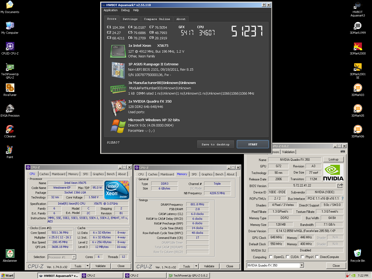372x279 pixels.
Task: Open Validation tab in GPU-Z
Action: coord(288,152)
